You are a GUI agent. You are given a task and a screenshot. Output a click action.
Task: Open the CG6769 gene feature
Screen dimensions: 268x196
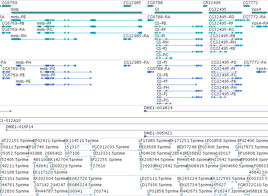click(7, 6)
